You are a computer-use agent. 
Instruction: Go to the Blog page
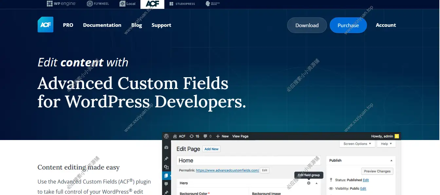[x=137, y=25]
